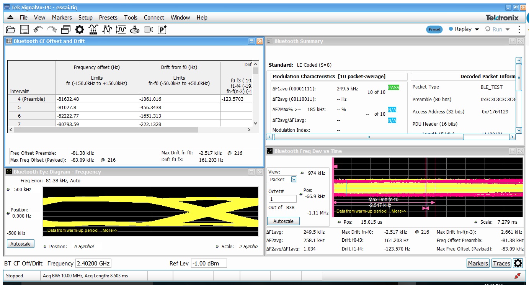Click the screen capture camera icon

point(149,29)
